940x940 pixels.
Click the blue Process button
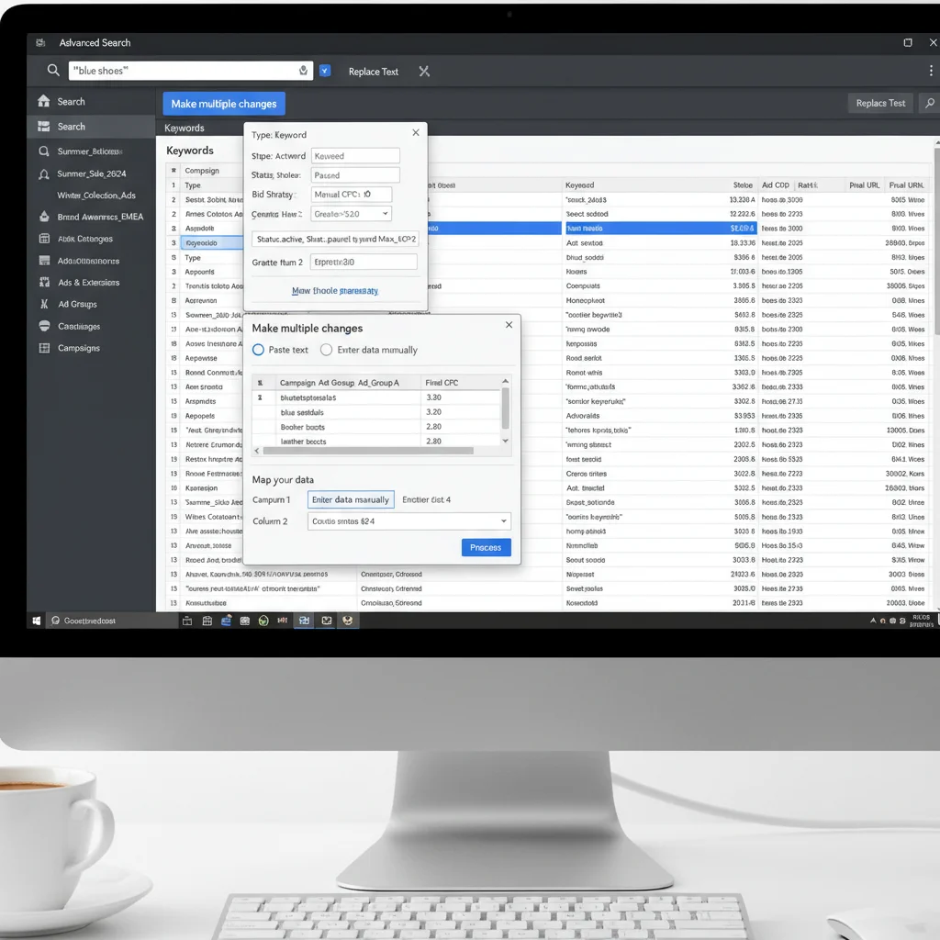486,547
